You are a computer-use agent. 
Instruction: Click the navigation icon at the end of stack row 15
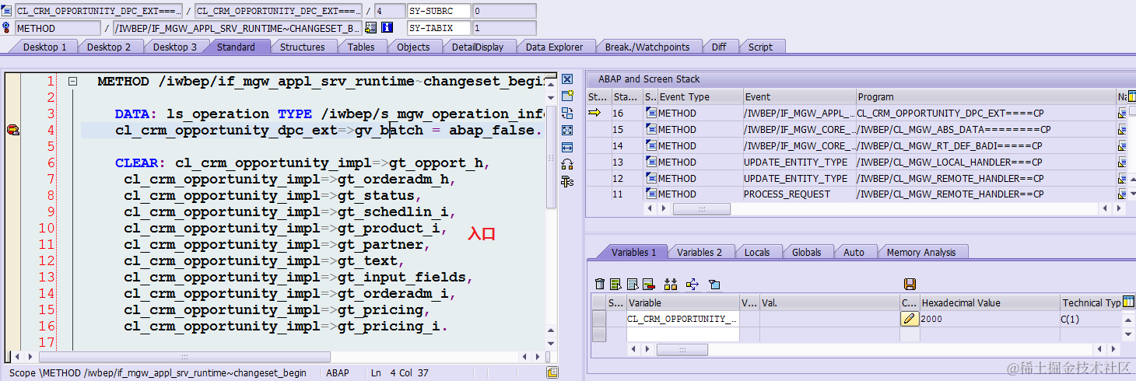click(1122, 130)
